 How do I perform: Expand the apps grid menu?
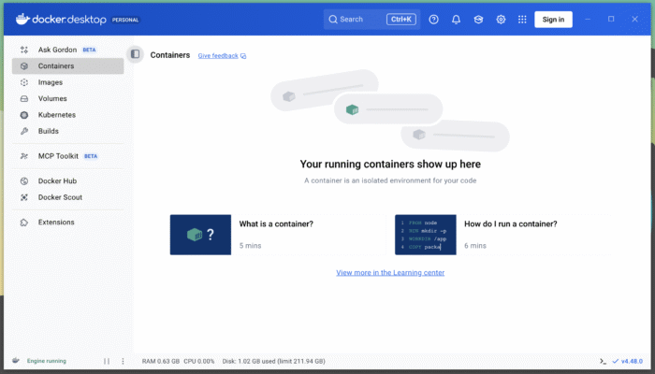click(522, 19)
